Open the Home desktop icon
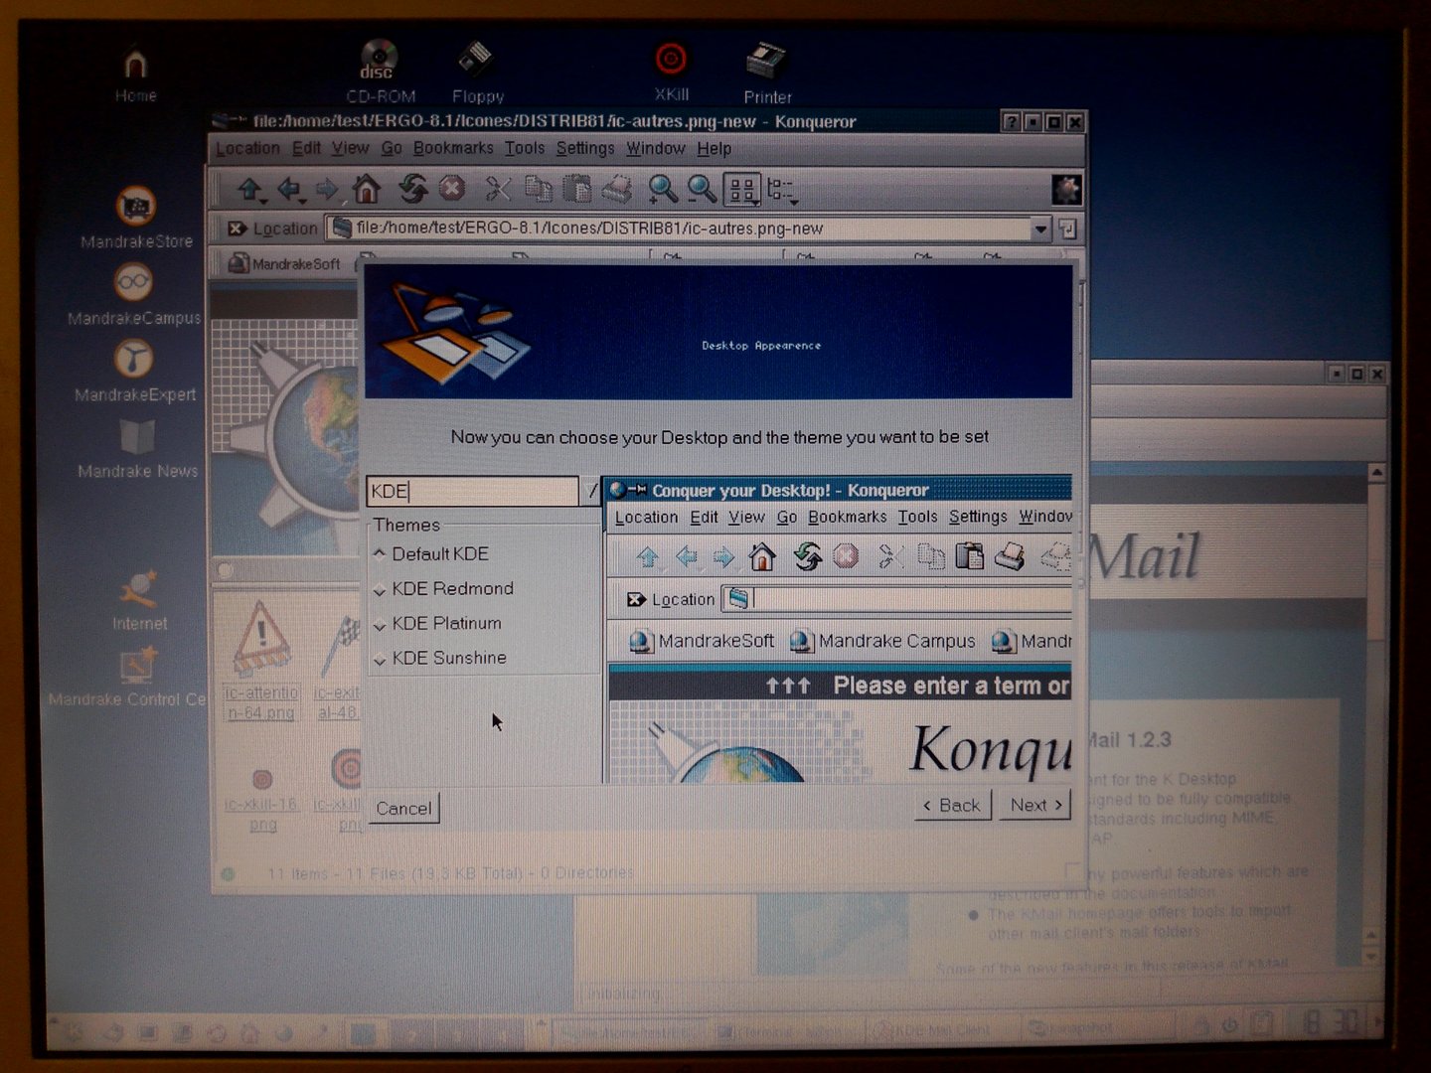The width and height of the screenshot is (1431, 1073). (135, 76)
